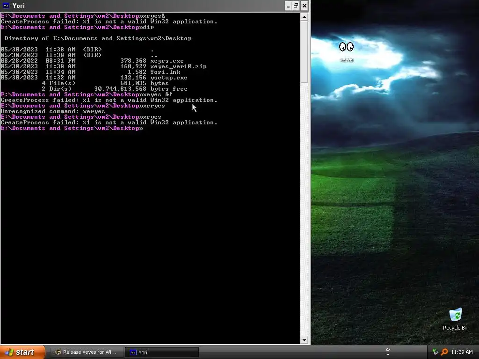Image resolution: width=479 pixels, height=359 pixels.
Task: Click the Yori title bar text
Action: tap(19, 6)
